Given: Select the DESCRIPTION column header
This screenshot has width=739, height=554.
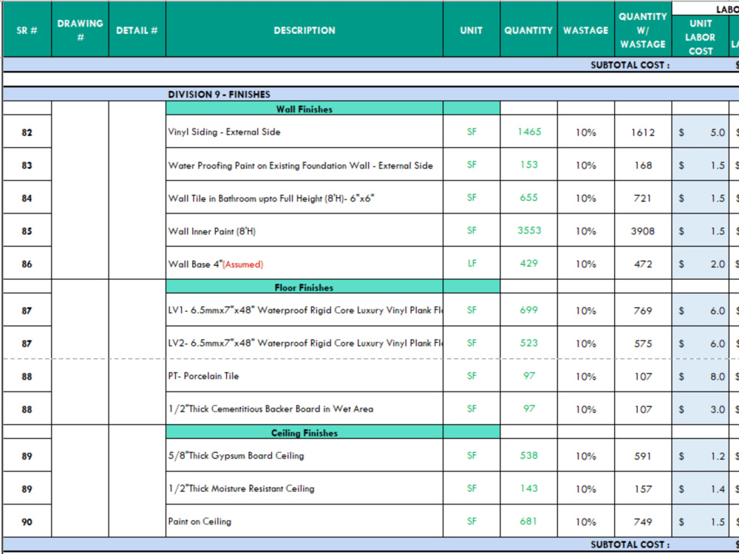Looking at the screenshot, I should [304, 30].
